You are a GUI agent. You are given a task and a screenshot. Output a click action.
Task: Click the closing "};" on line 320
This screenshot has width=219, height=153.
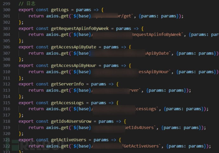point(21,134)
